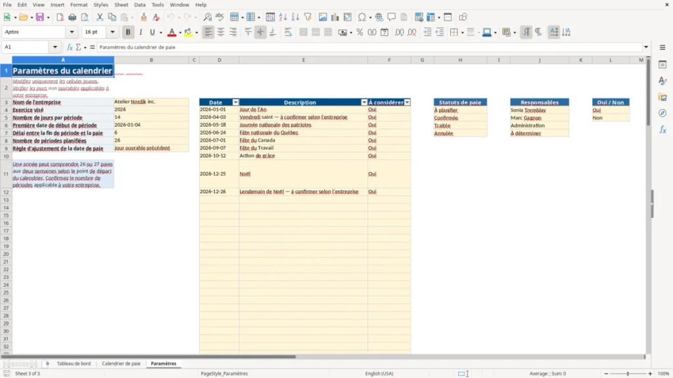Image resolution: width=673 pixels, height=378 pixels.
Task: Insert chart icon
Action: tap(335, 17)
